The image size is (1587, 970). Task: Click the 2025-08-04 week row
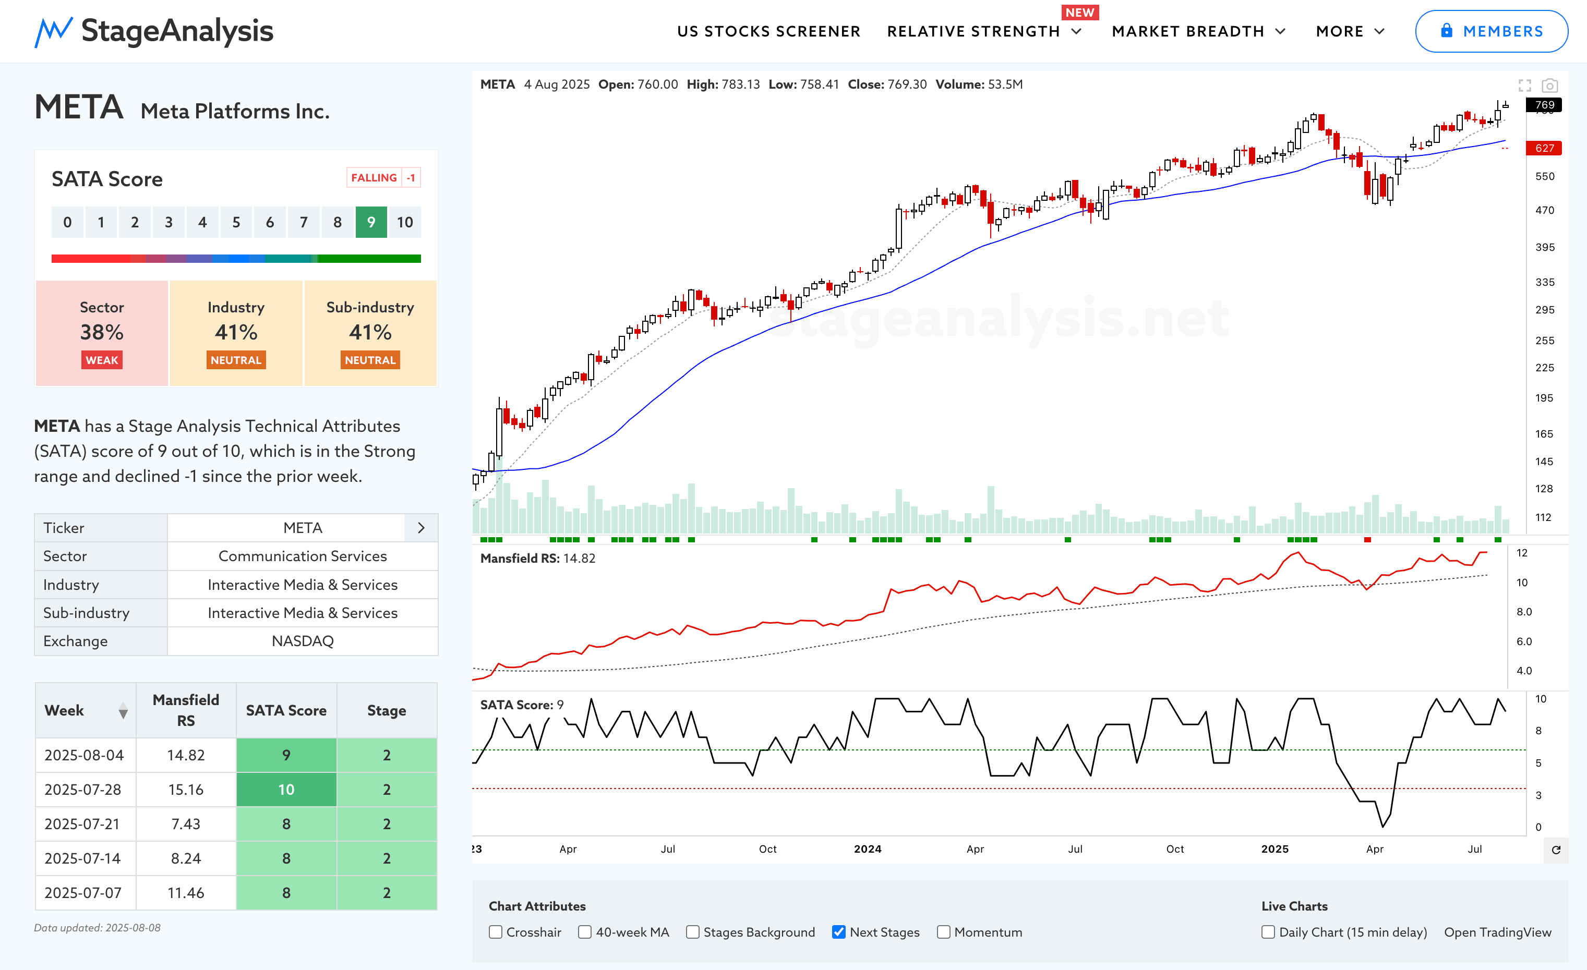tap(236, 755)
